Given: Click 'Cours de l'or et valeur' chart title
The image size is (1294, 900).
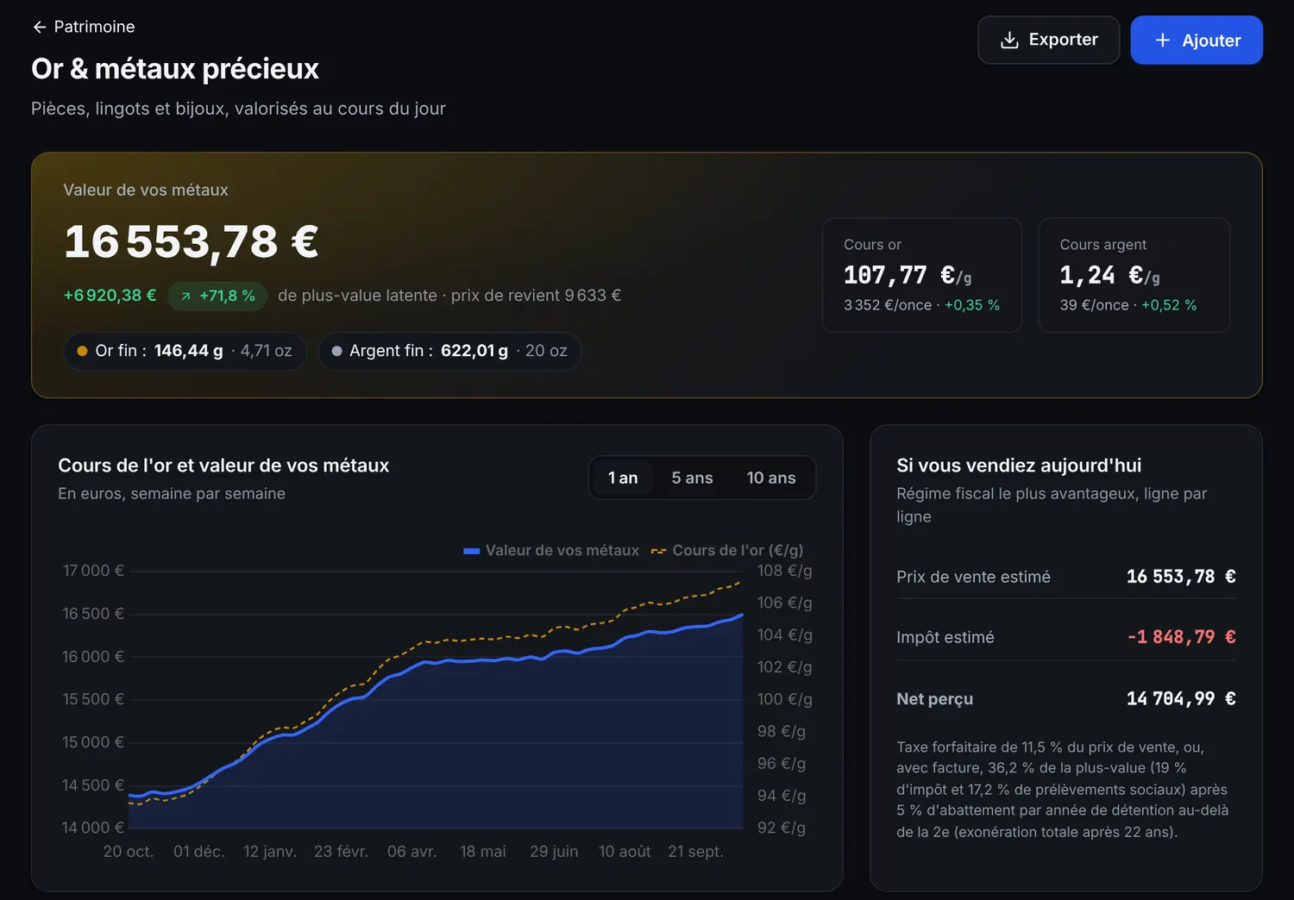Looking at the screenshot, I should (223, 466).
